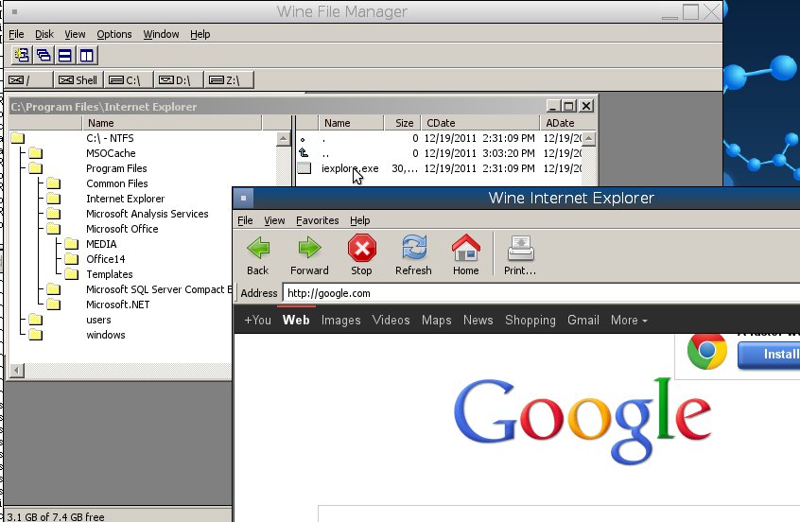Screen dimensions: 800x522
Task: Select Microsoft.NET folder in tree
Action: (x=117, y=304)
